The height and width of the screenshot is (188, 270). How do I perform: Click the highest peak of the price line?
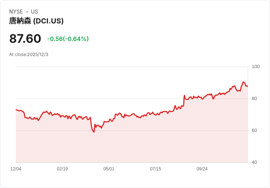click(x=243, y=82)
